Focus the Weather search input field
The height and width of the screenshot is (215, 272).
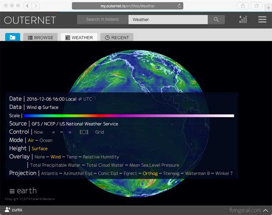coord(168,19)
